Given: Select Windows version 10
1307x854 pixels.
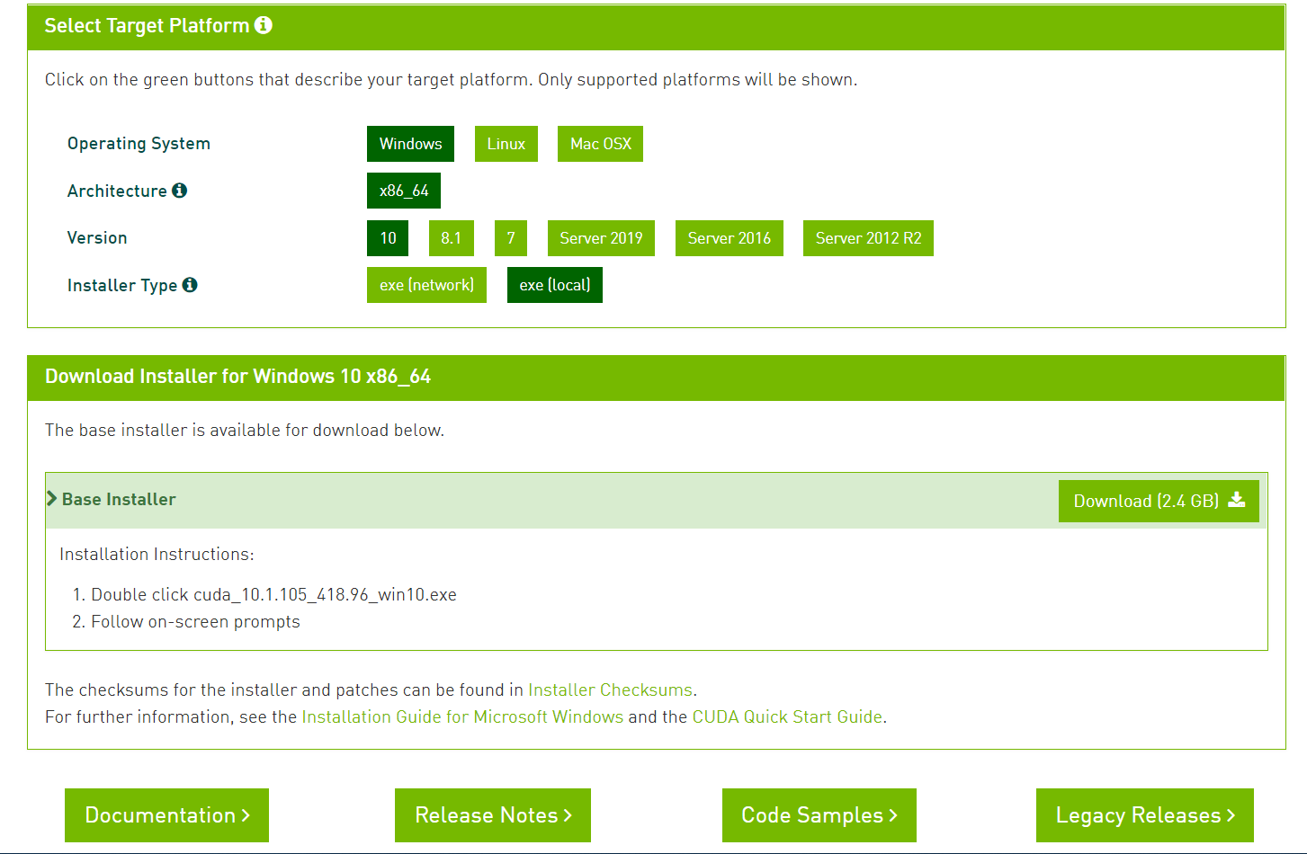Looking at the screenshot, I should coord(388,238).
